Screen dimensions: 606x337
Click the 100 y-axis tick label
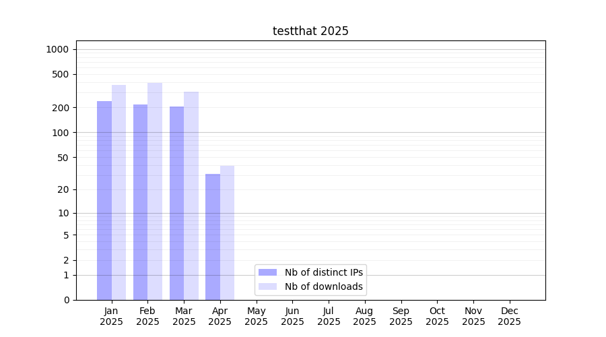tap(61, 133)
